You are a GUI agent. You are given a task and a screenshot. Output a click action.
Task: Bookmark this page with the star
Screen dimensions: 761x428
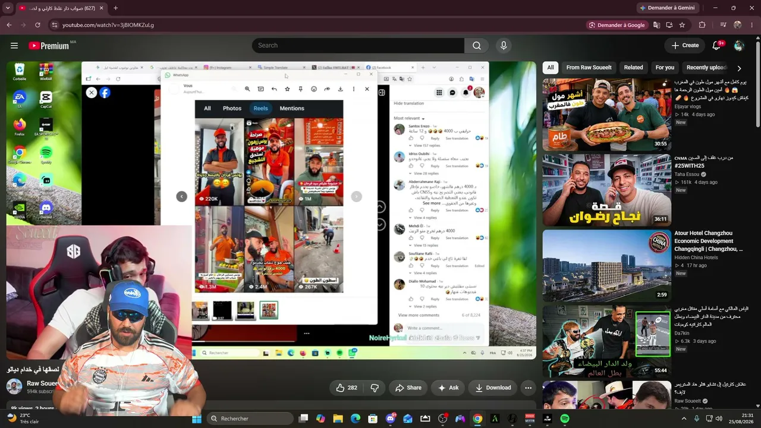coord(682,25)
